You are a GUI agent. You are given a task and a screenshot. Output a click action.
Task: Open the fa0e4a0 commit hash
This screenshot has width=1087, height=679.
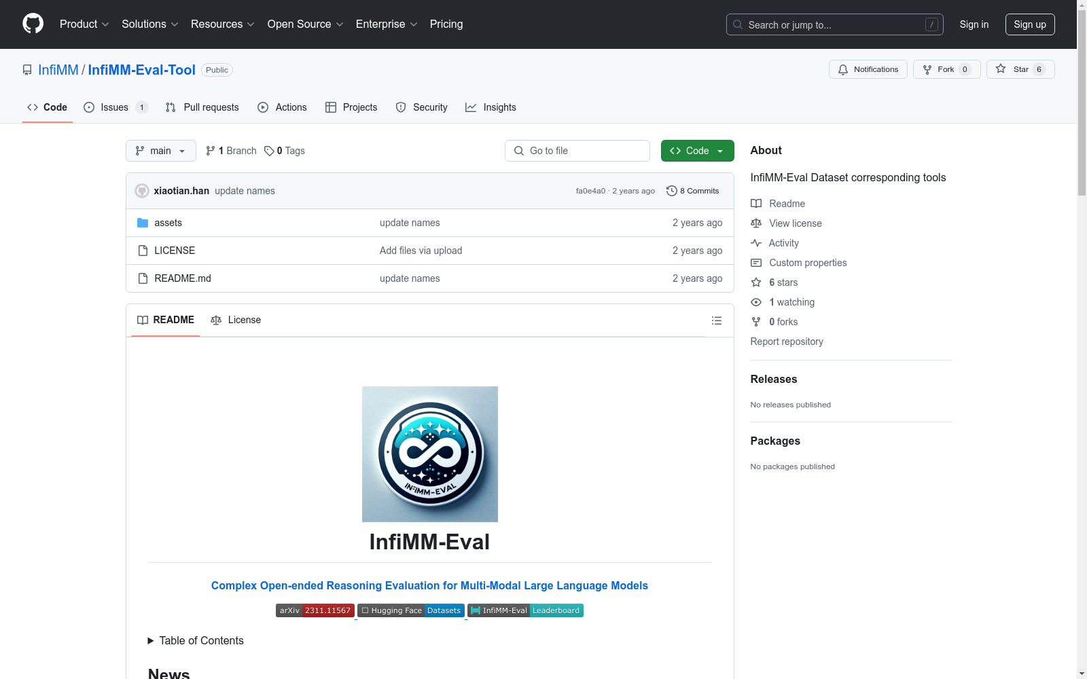pyautogui.click(x=590, y=191)
